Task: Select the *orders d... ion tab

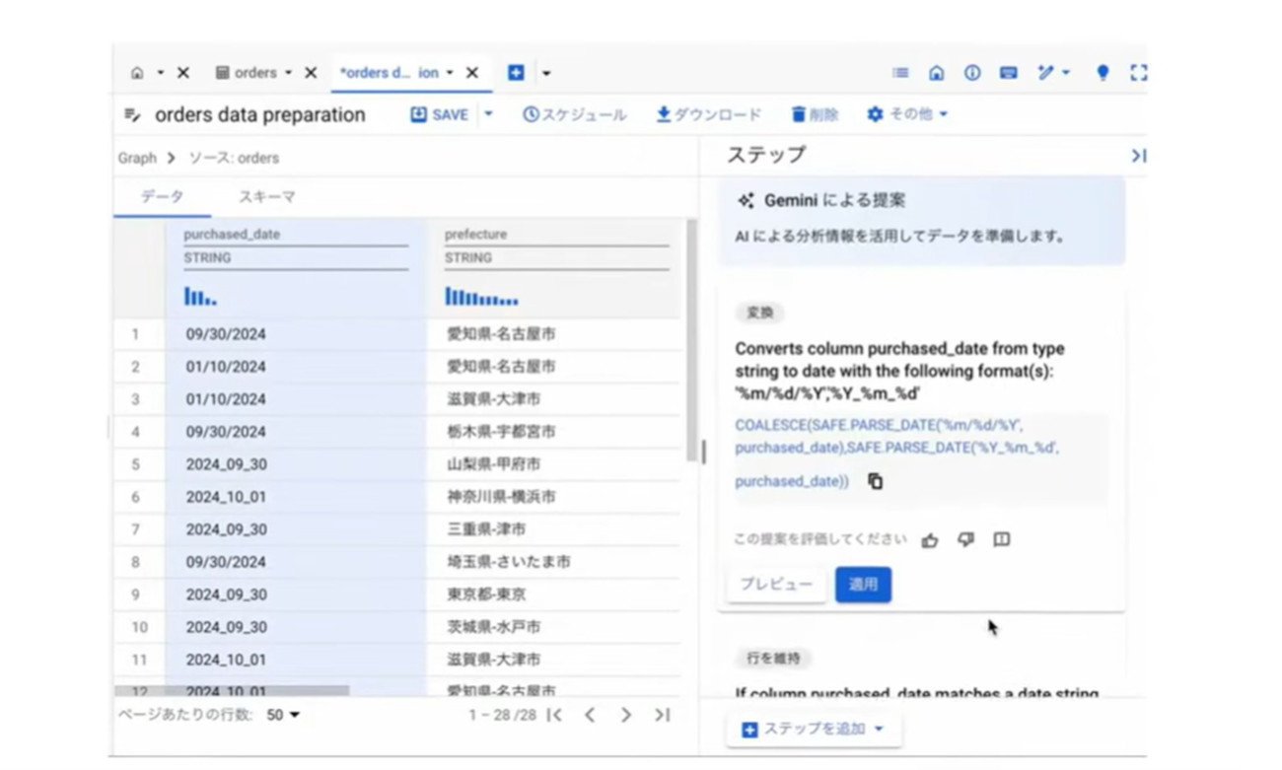Action: [390, 73]
